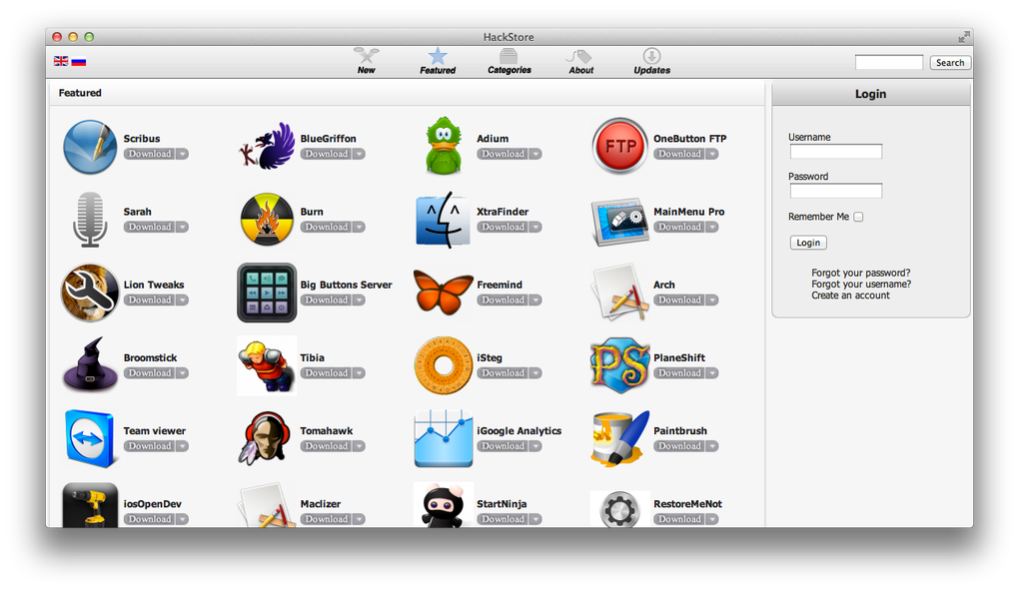The image size is (1019, 591).
Task: Open the Paintbrush app icon
Action: (620, 438)
